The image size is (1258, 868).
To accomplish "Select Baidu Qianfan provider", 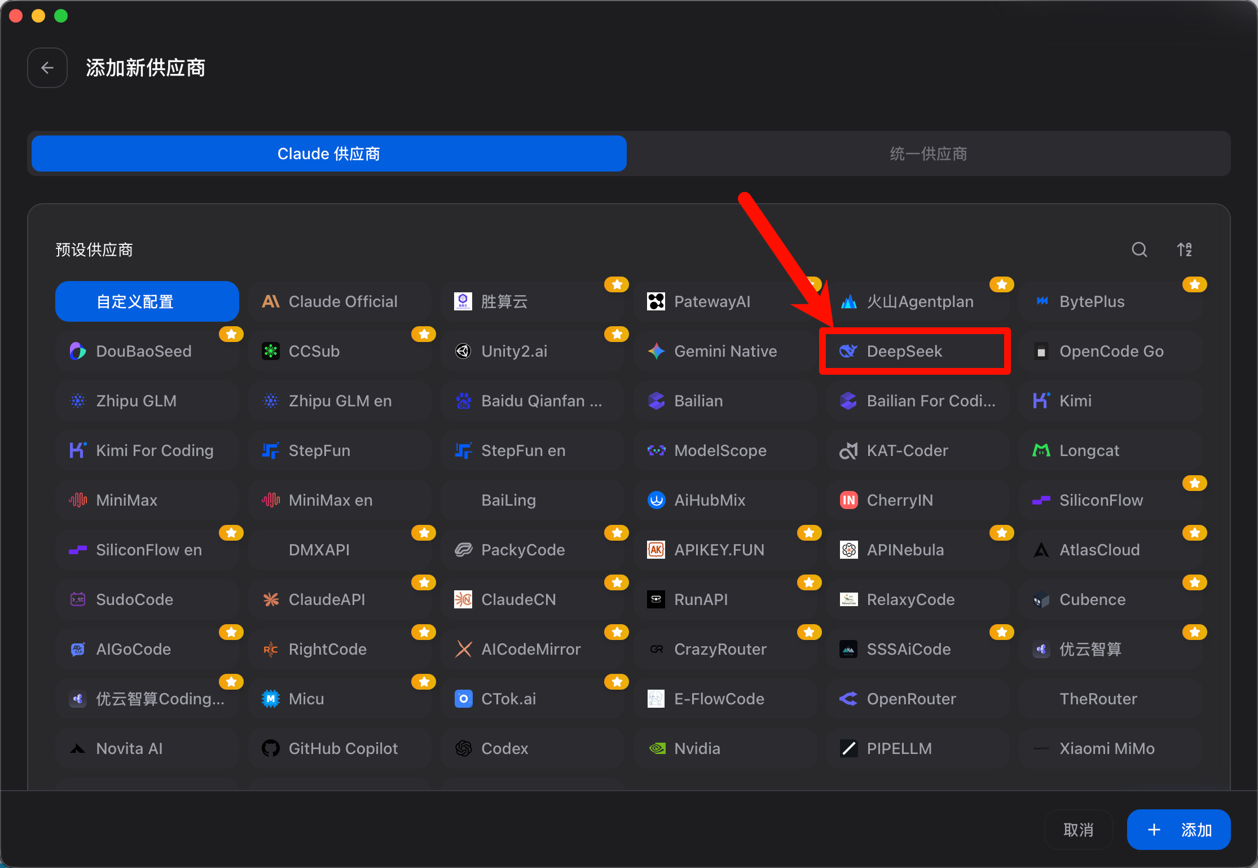I will point(533,401).
